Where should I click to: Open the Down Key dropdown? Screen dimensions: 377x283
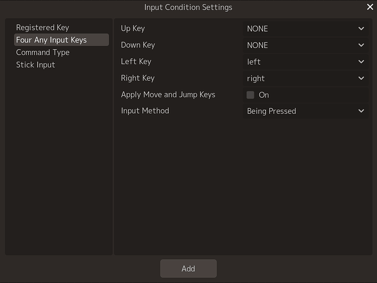[x=306, y=45]
